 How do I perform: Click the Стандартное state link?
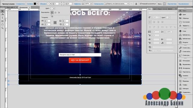tap(20, 4)
